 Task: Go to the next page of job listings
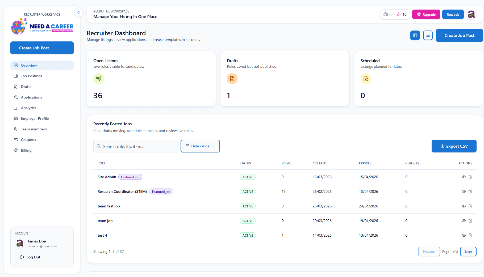[x=468, y=252]
